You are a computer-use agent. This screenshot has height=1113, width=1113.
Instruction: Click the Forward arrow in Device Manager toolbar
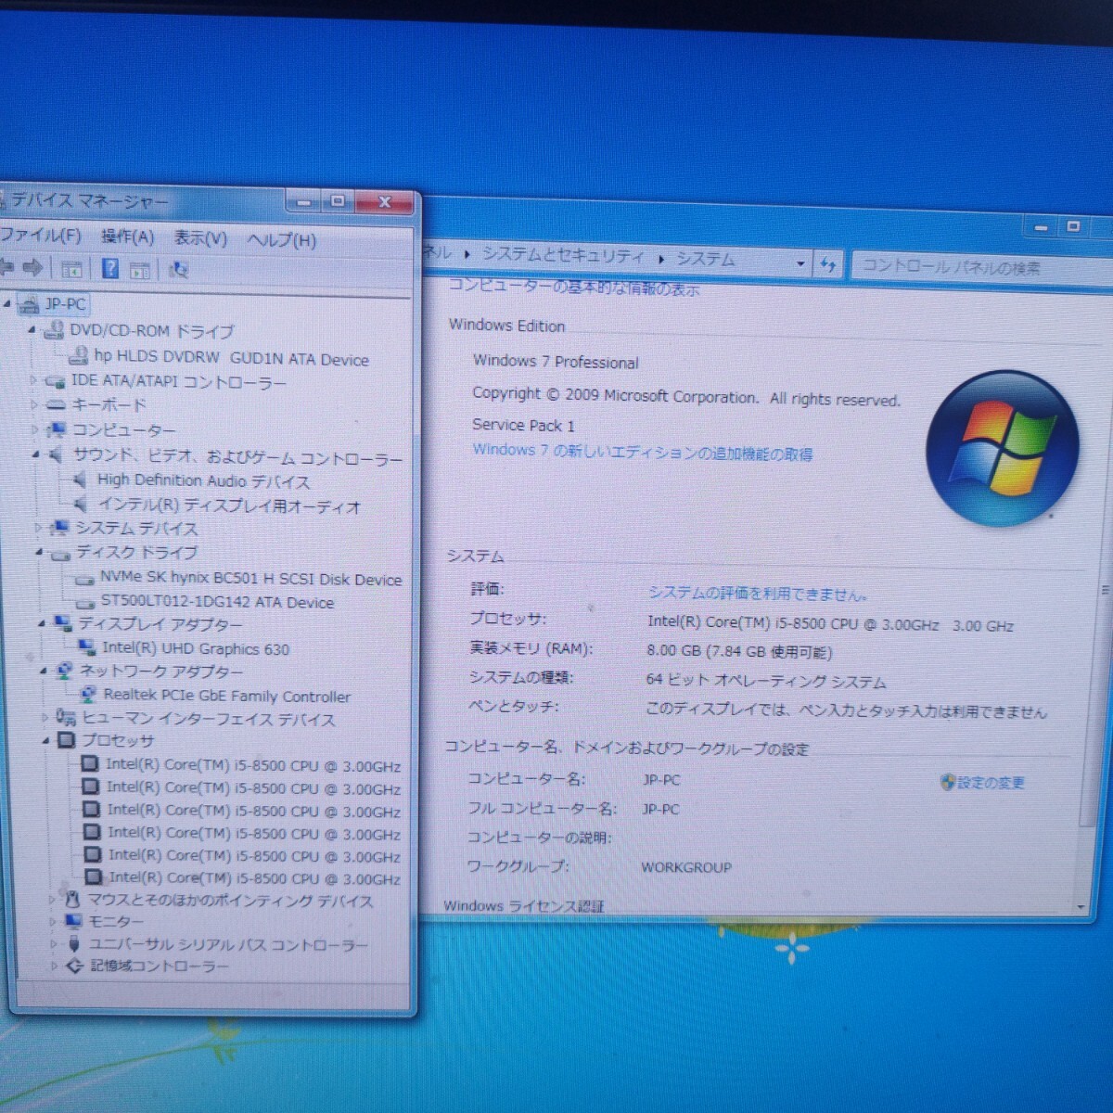pyautogui.click(x=33, y=268)
